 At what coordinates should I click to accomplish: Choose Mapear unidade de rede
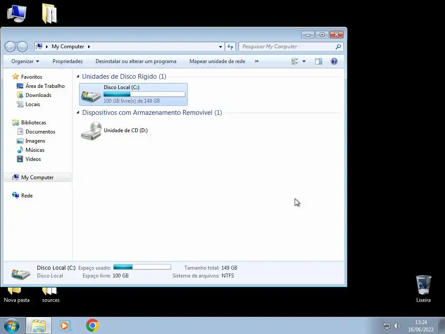pos(217,61)
